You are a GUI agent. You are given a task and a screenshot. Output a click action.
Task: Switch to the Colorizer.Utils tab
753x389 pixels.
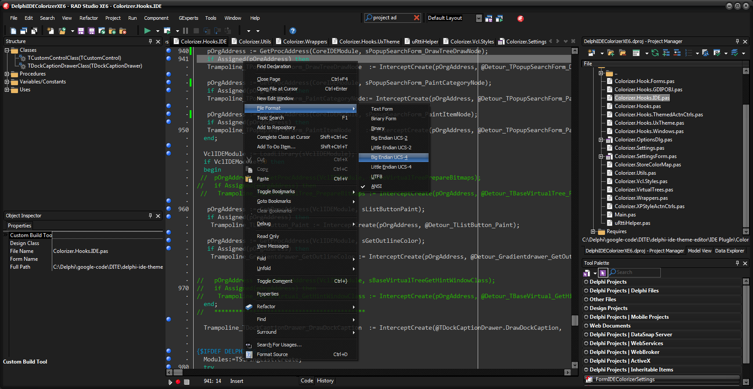pos(251,42)
